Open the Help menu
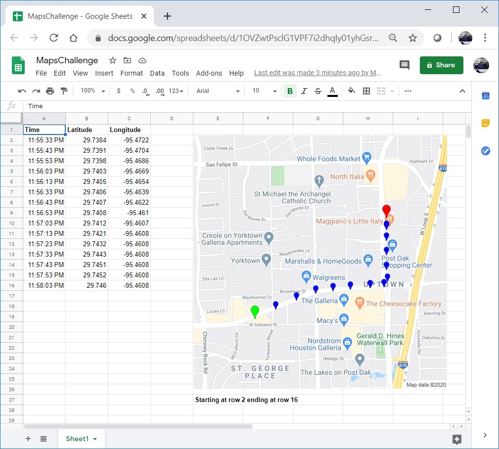This screenshot has height=449, width=499. (x=236, y=73)
